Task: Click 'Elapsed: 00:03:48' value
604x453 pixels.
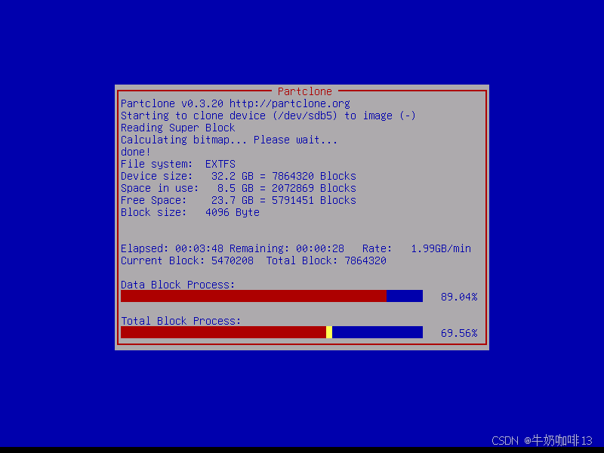Action: point(172,248)
